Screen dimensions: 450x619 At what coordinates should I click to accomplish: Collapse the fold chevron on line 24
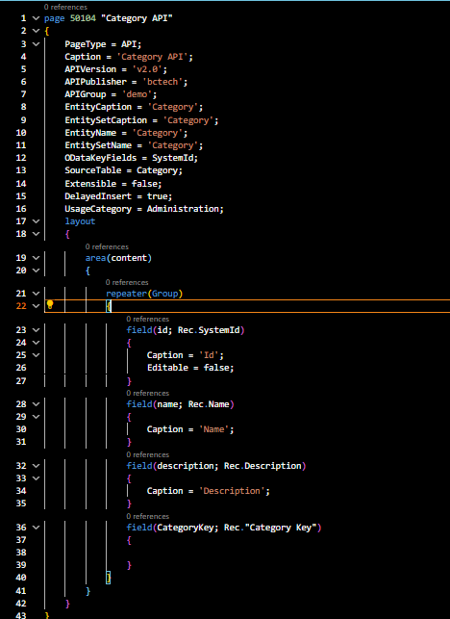(x=36, y=343)
